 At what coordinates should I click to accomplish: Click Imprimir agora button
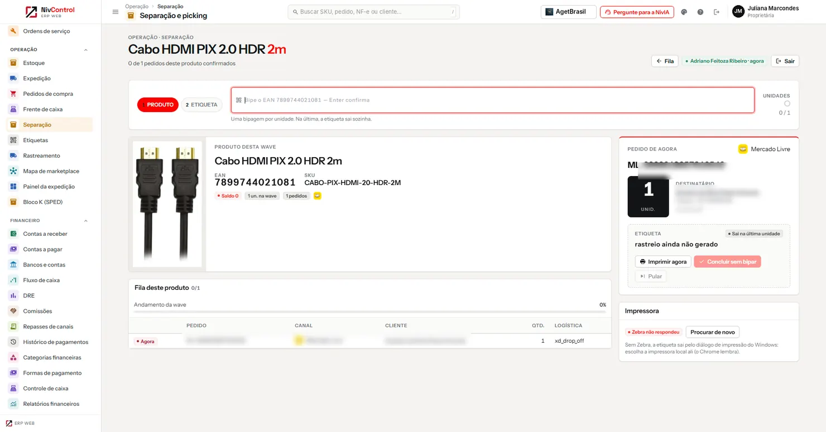[x=663, y=261]
